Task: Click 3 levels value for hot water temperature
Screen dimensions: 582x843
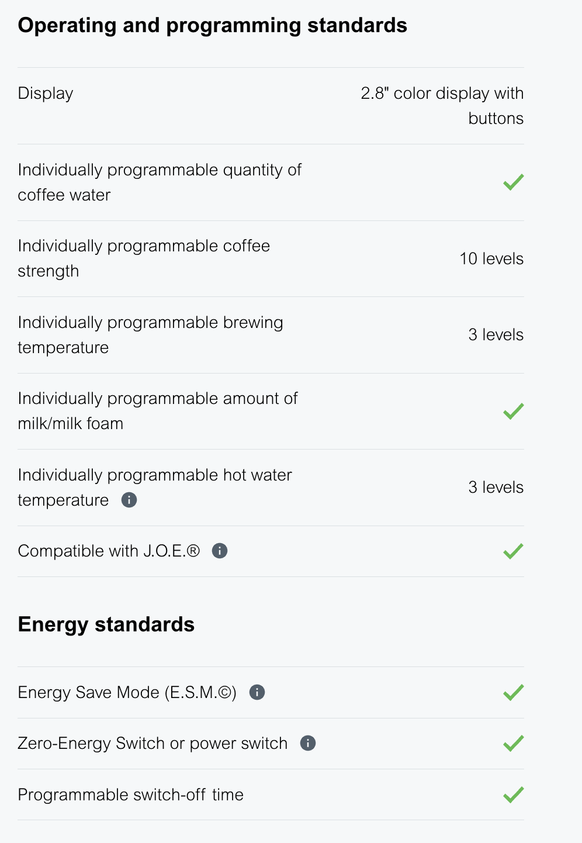Action: 496,487
